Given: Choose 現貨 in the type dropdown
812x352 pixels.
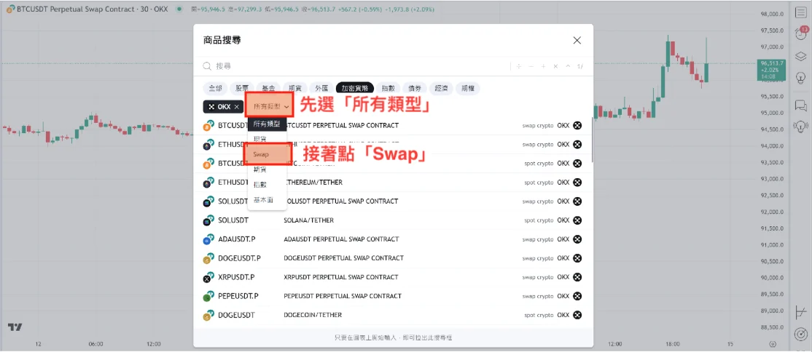Looking at the screenshot, I should tap(267, 139).
